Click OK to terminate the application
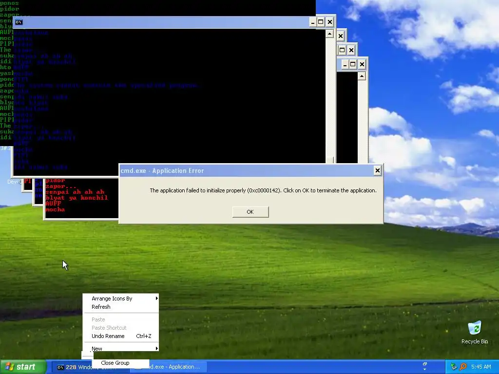Screen dimensions: 499x374 tap(250, 212)
